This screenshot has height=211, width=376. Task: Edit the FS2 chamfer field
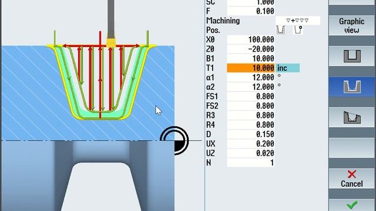(251, 105)
